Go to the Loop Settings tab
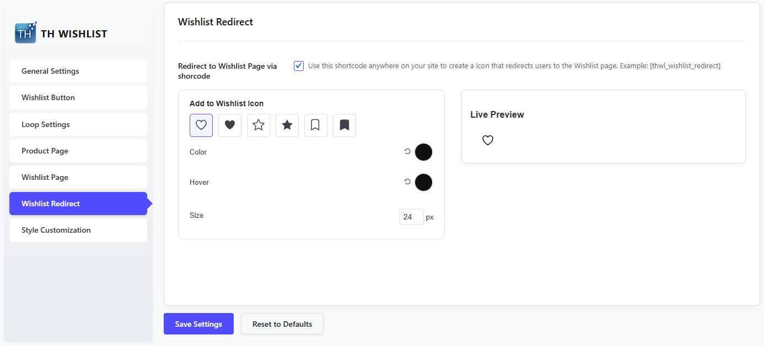The image size is (764, 346). 78,124
